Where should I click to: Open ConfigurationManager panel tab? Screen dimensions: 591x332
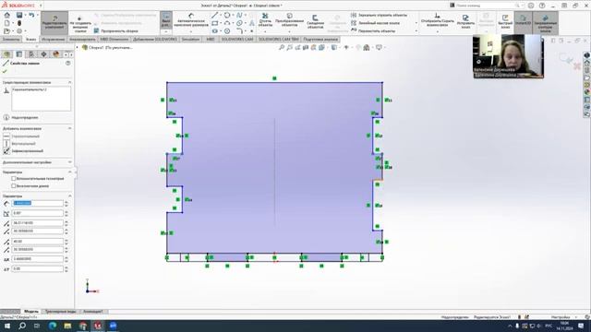31,54
